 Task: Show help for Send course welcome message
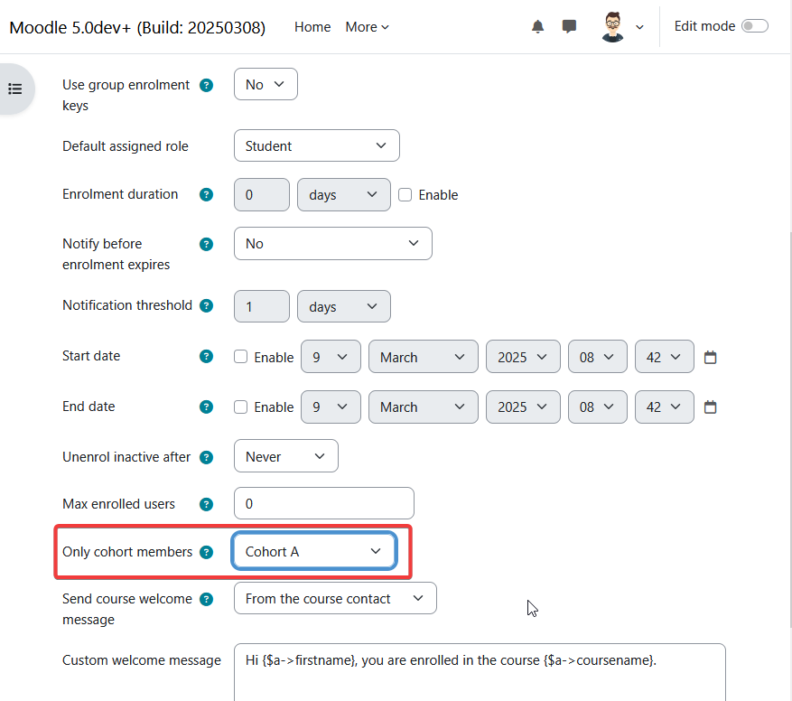pos(206,600)
